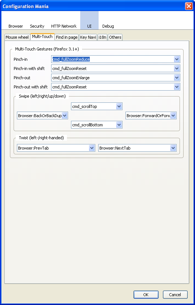Select the HTTP Network category
This screenshot has width=195, height=305.
[64, 26]
